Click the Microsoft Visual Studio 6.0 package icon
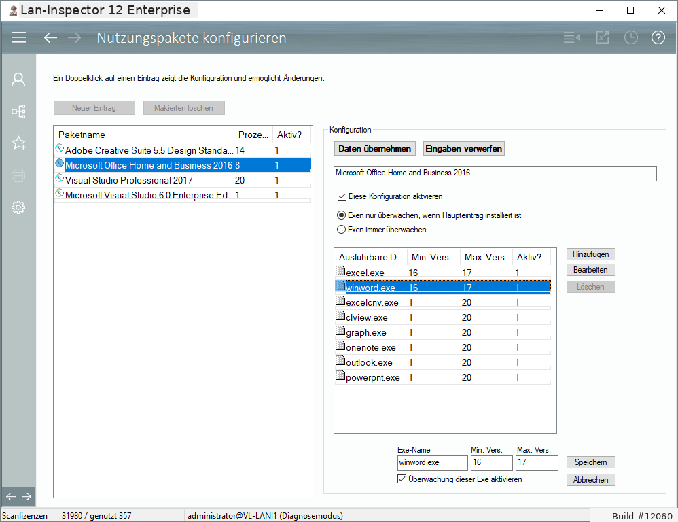 point(60,193)
